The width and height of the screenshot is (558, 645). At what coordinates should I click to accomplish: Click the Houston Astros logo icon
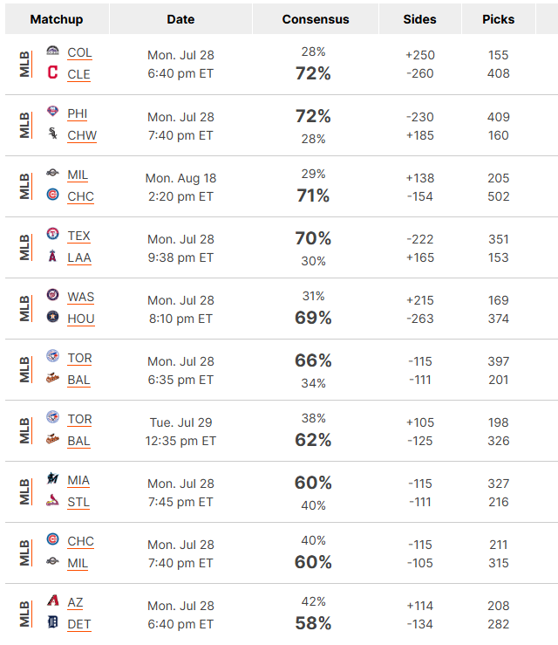52,317
